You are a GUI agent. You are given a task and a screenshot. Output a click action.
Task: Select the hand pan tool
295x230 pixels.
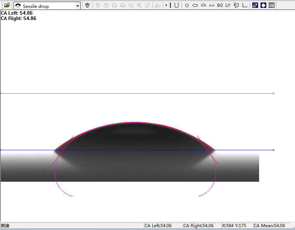click(x=88, y=5)
